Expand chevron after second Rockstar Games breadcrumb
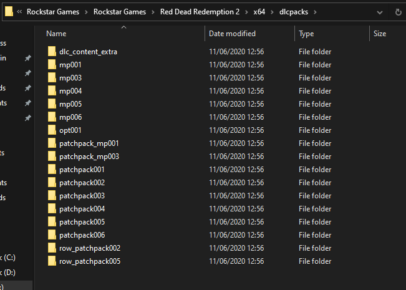Image resolution: width=406 pixels, height=290 pixels. 153,12
